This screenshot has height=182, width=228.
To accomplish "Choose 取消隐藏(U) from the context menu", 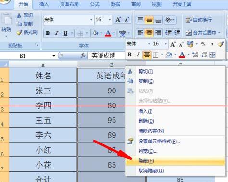I will [175, 170].
